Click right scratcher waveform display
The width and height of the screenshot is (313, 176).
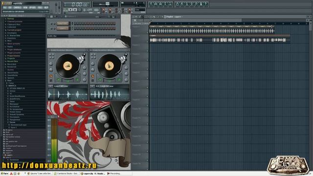(110, 94)
